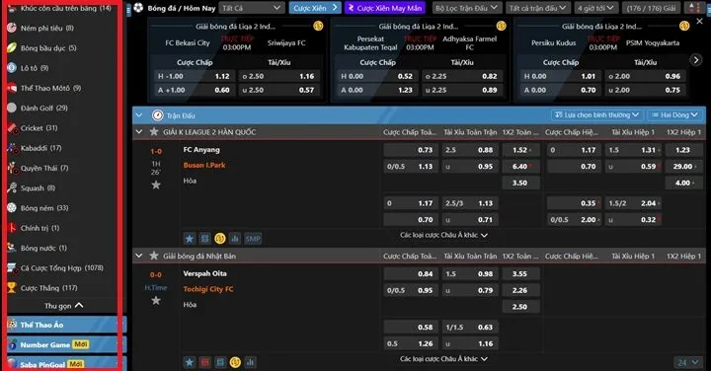Click coin icon on FC Bekasi City card
The height and width of the screenshot is (371, 711).
click(318, 27)
